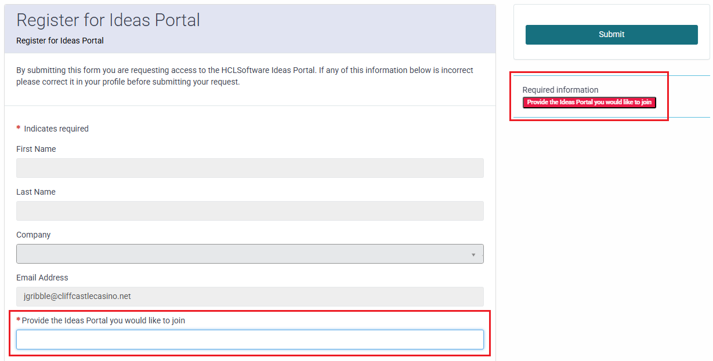This screenshot has width=713, height=361.
Task: Click the Submit button
Action: 611,35
